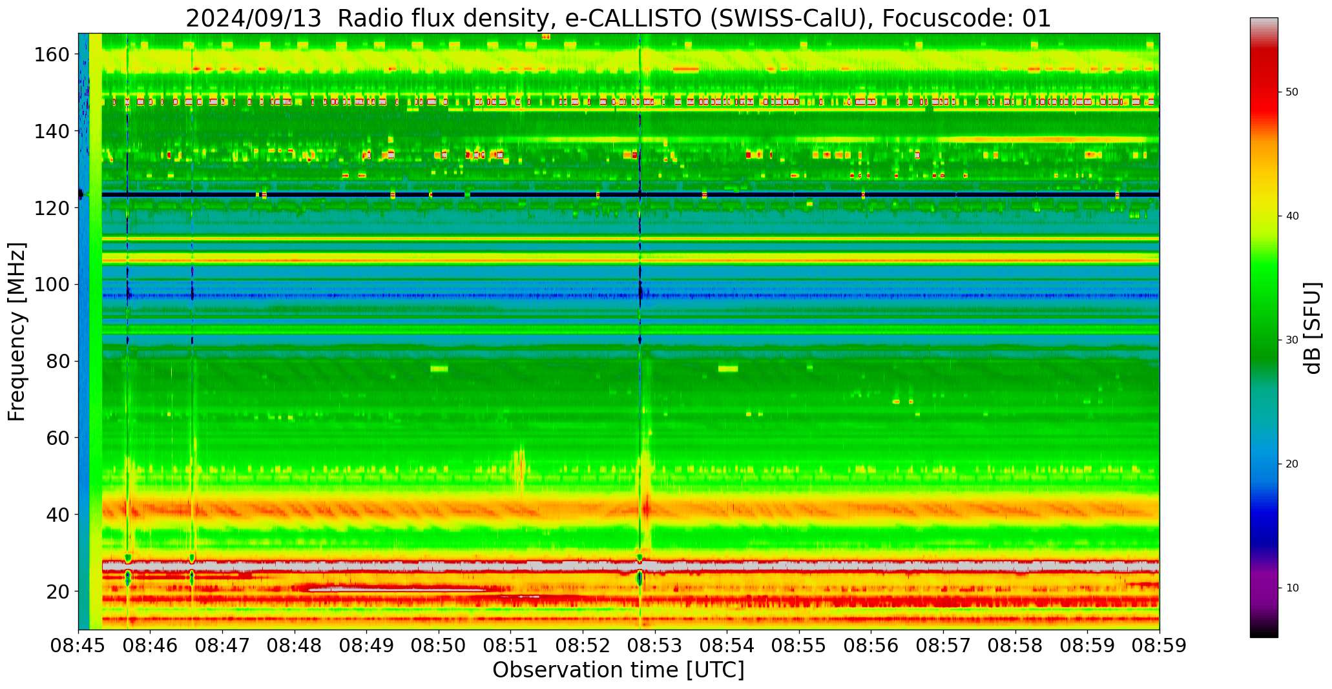Image resolution: width=1332 pixels, height=689 pixels.
Task: Click the 'Frequency [MHz]' y-axis label
Action: [17, 332]
